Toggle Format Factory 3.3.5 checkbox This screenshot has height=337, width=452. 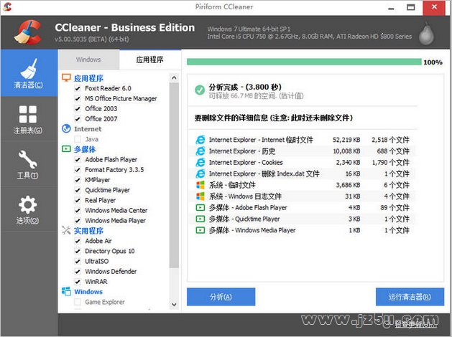(78, 170)
